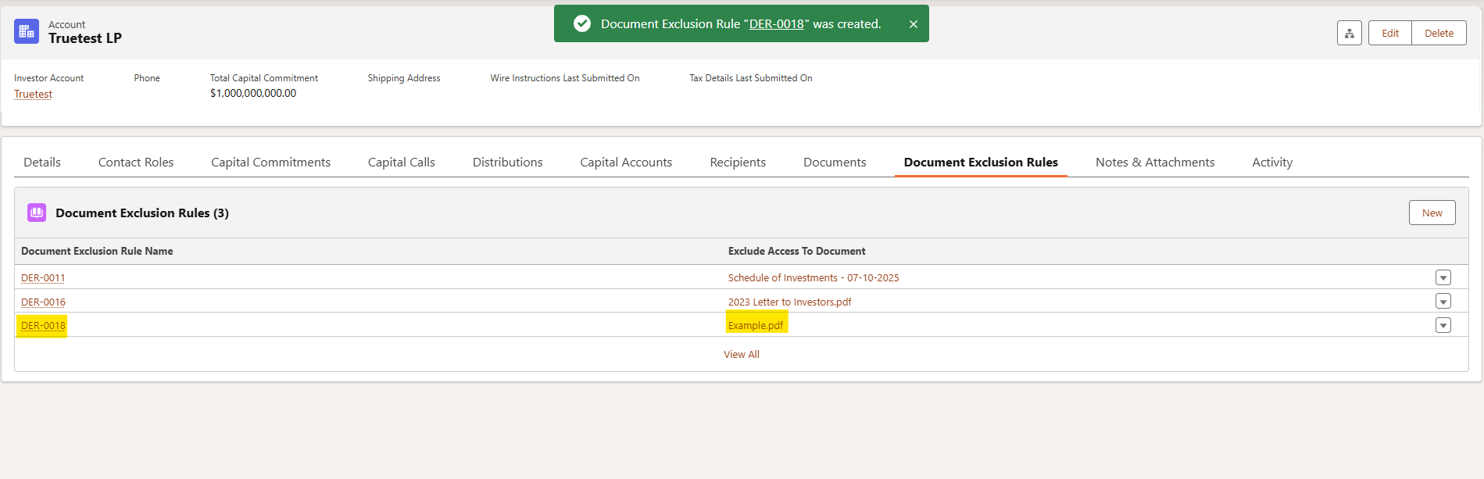Click the green success checkmark icon
The image size is (1484, 479).
pos(582,23)
